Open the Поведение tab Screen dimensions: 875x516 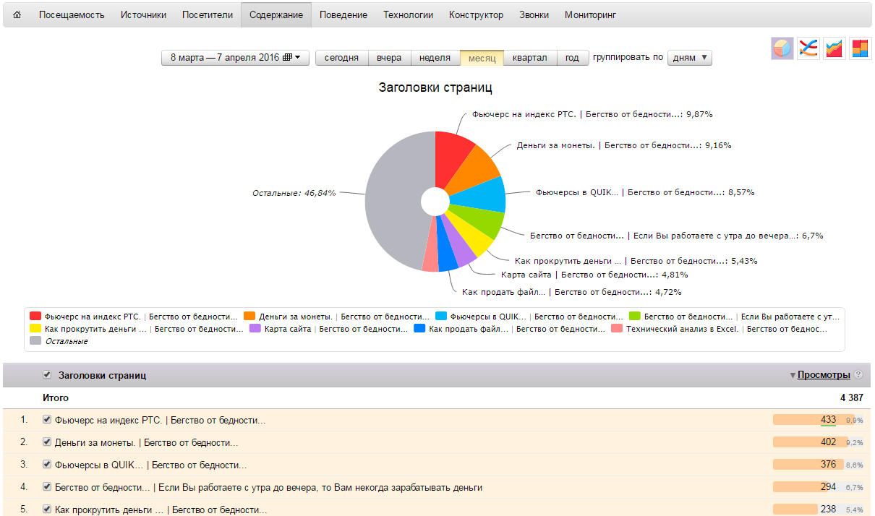[343, 15]
